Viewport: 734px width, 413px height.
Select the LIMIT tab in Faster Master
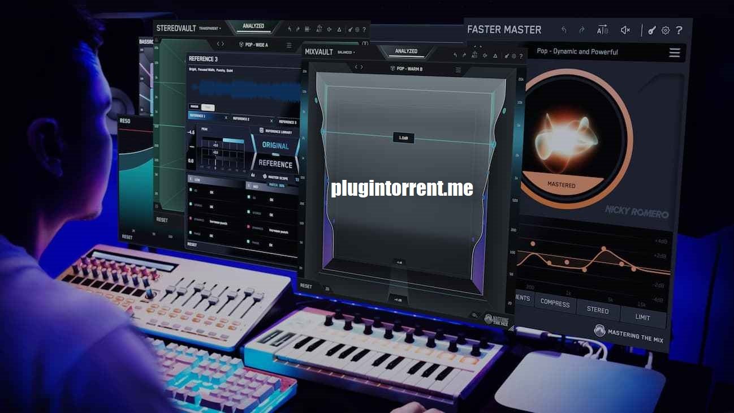[x=642, y=317]
